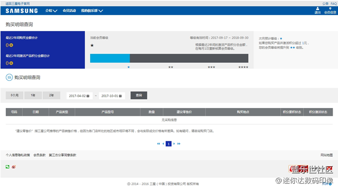Viewport: 338px width, 190px height.
Task: Click the one-star marker below the level bar
Action: tap(128, 67)
